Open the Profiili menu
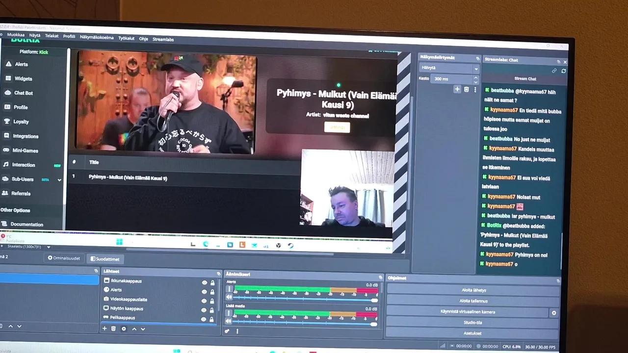The width and height of the screenshot is (628, 353). [69, 36]
